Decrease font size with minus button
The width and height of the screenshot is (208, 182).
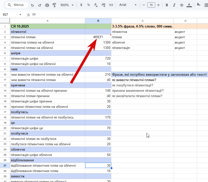144,5
